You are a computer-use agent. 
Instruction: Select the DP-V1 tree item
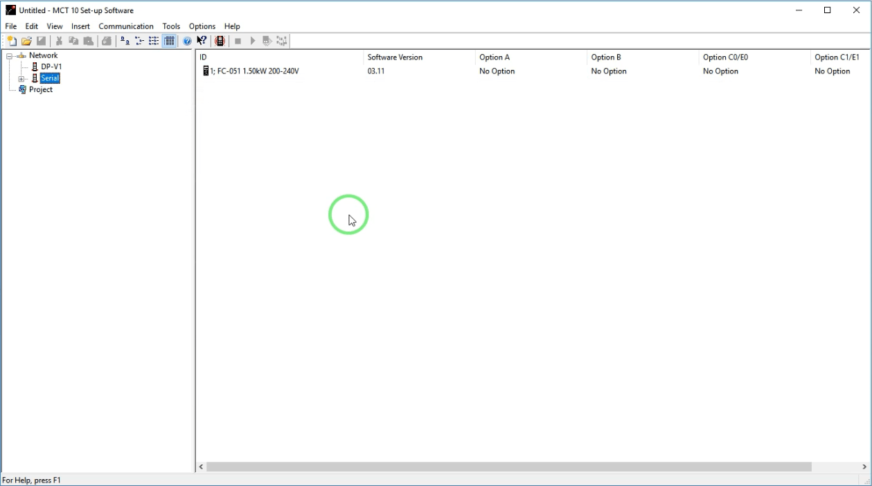coord(51,67)
